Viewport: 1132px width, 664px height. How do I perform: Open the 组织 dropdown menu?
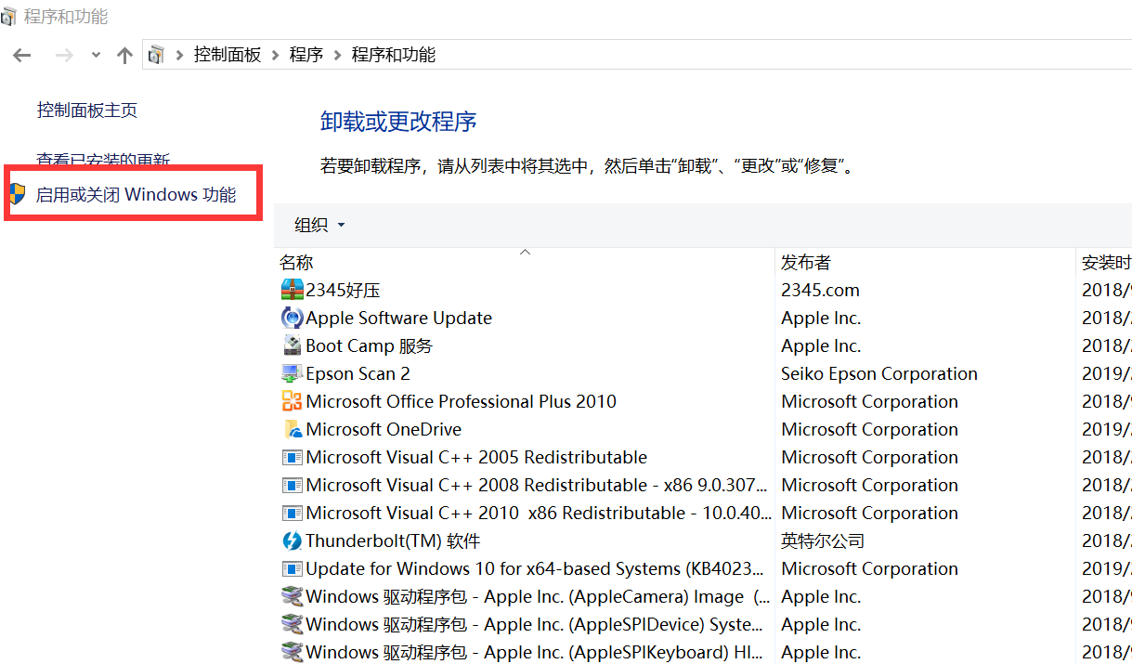(319, 225)
